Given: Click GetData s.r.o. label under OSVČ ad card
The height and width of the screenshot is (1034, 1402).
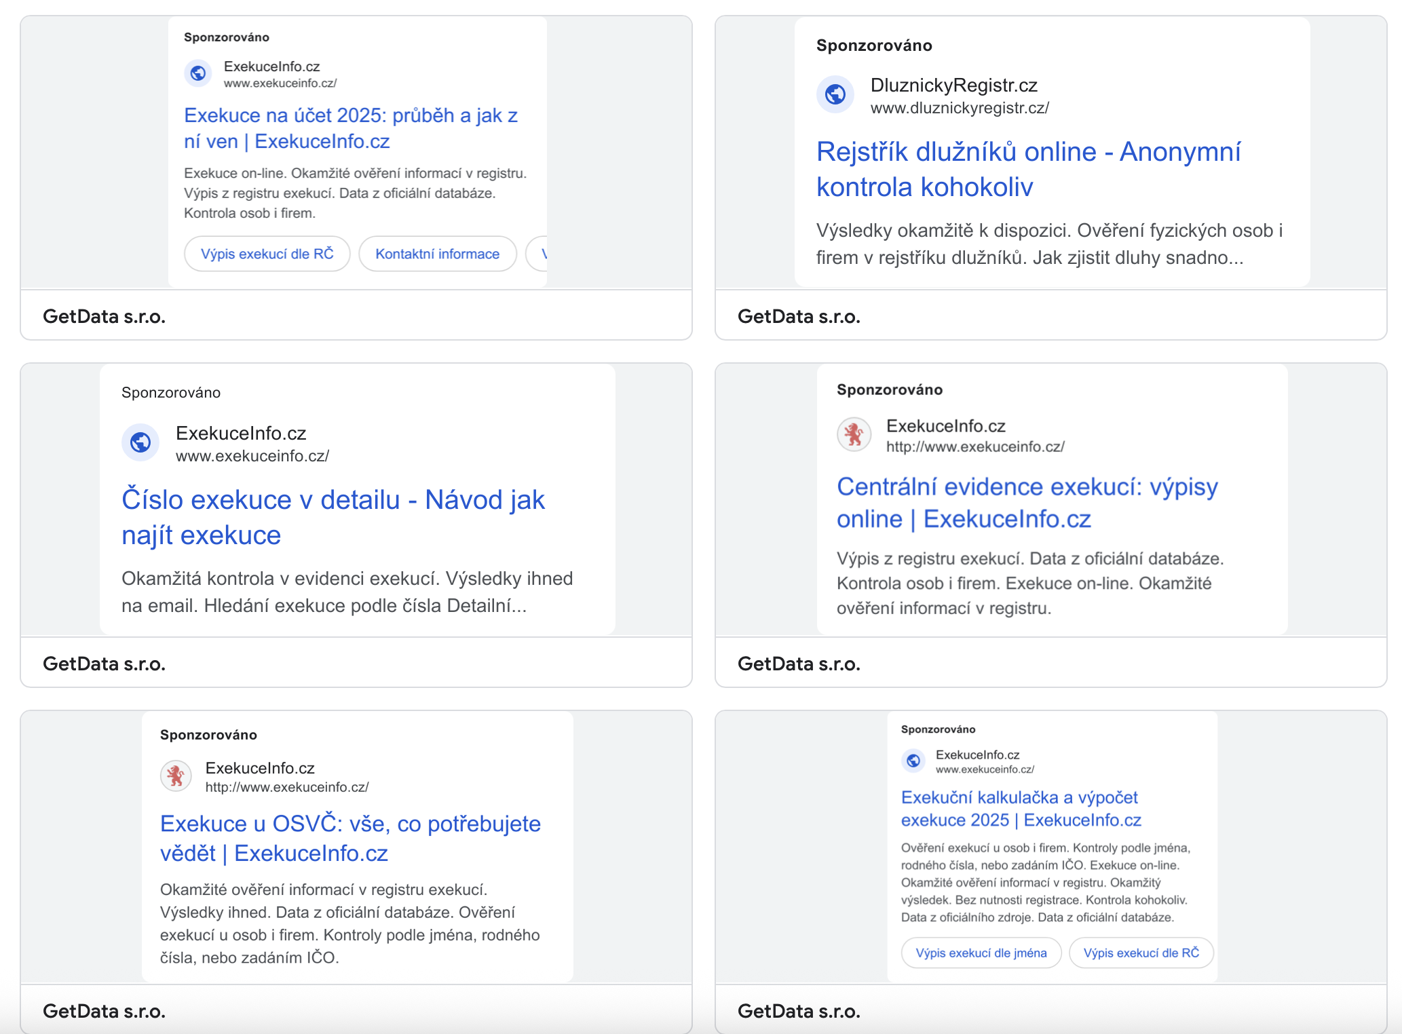Looking at the screenshot, I should (104, 1011).
